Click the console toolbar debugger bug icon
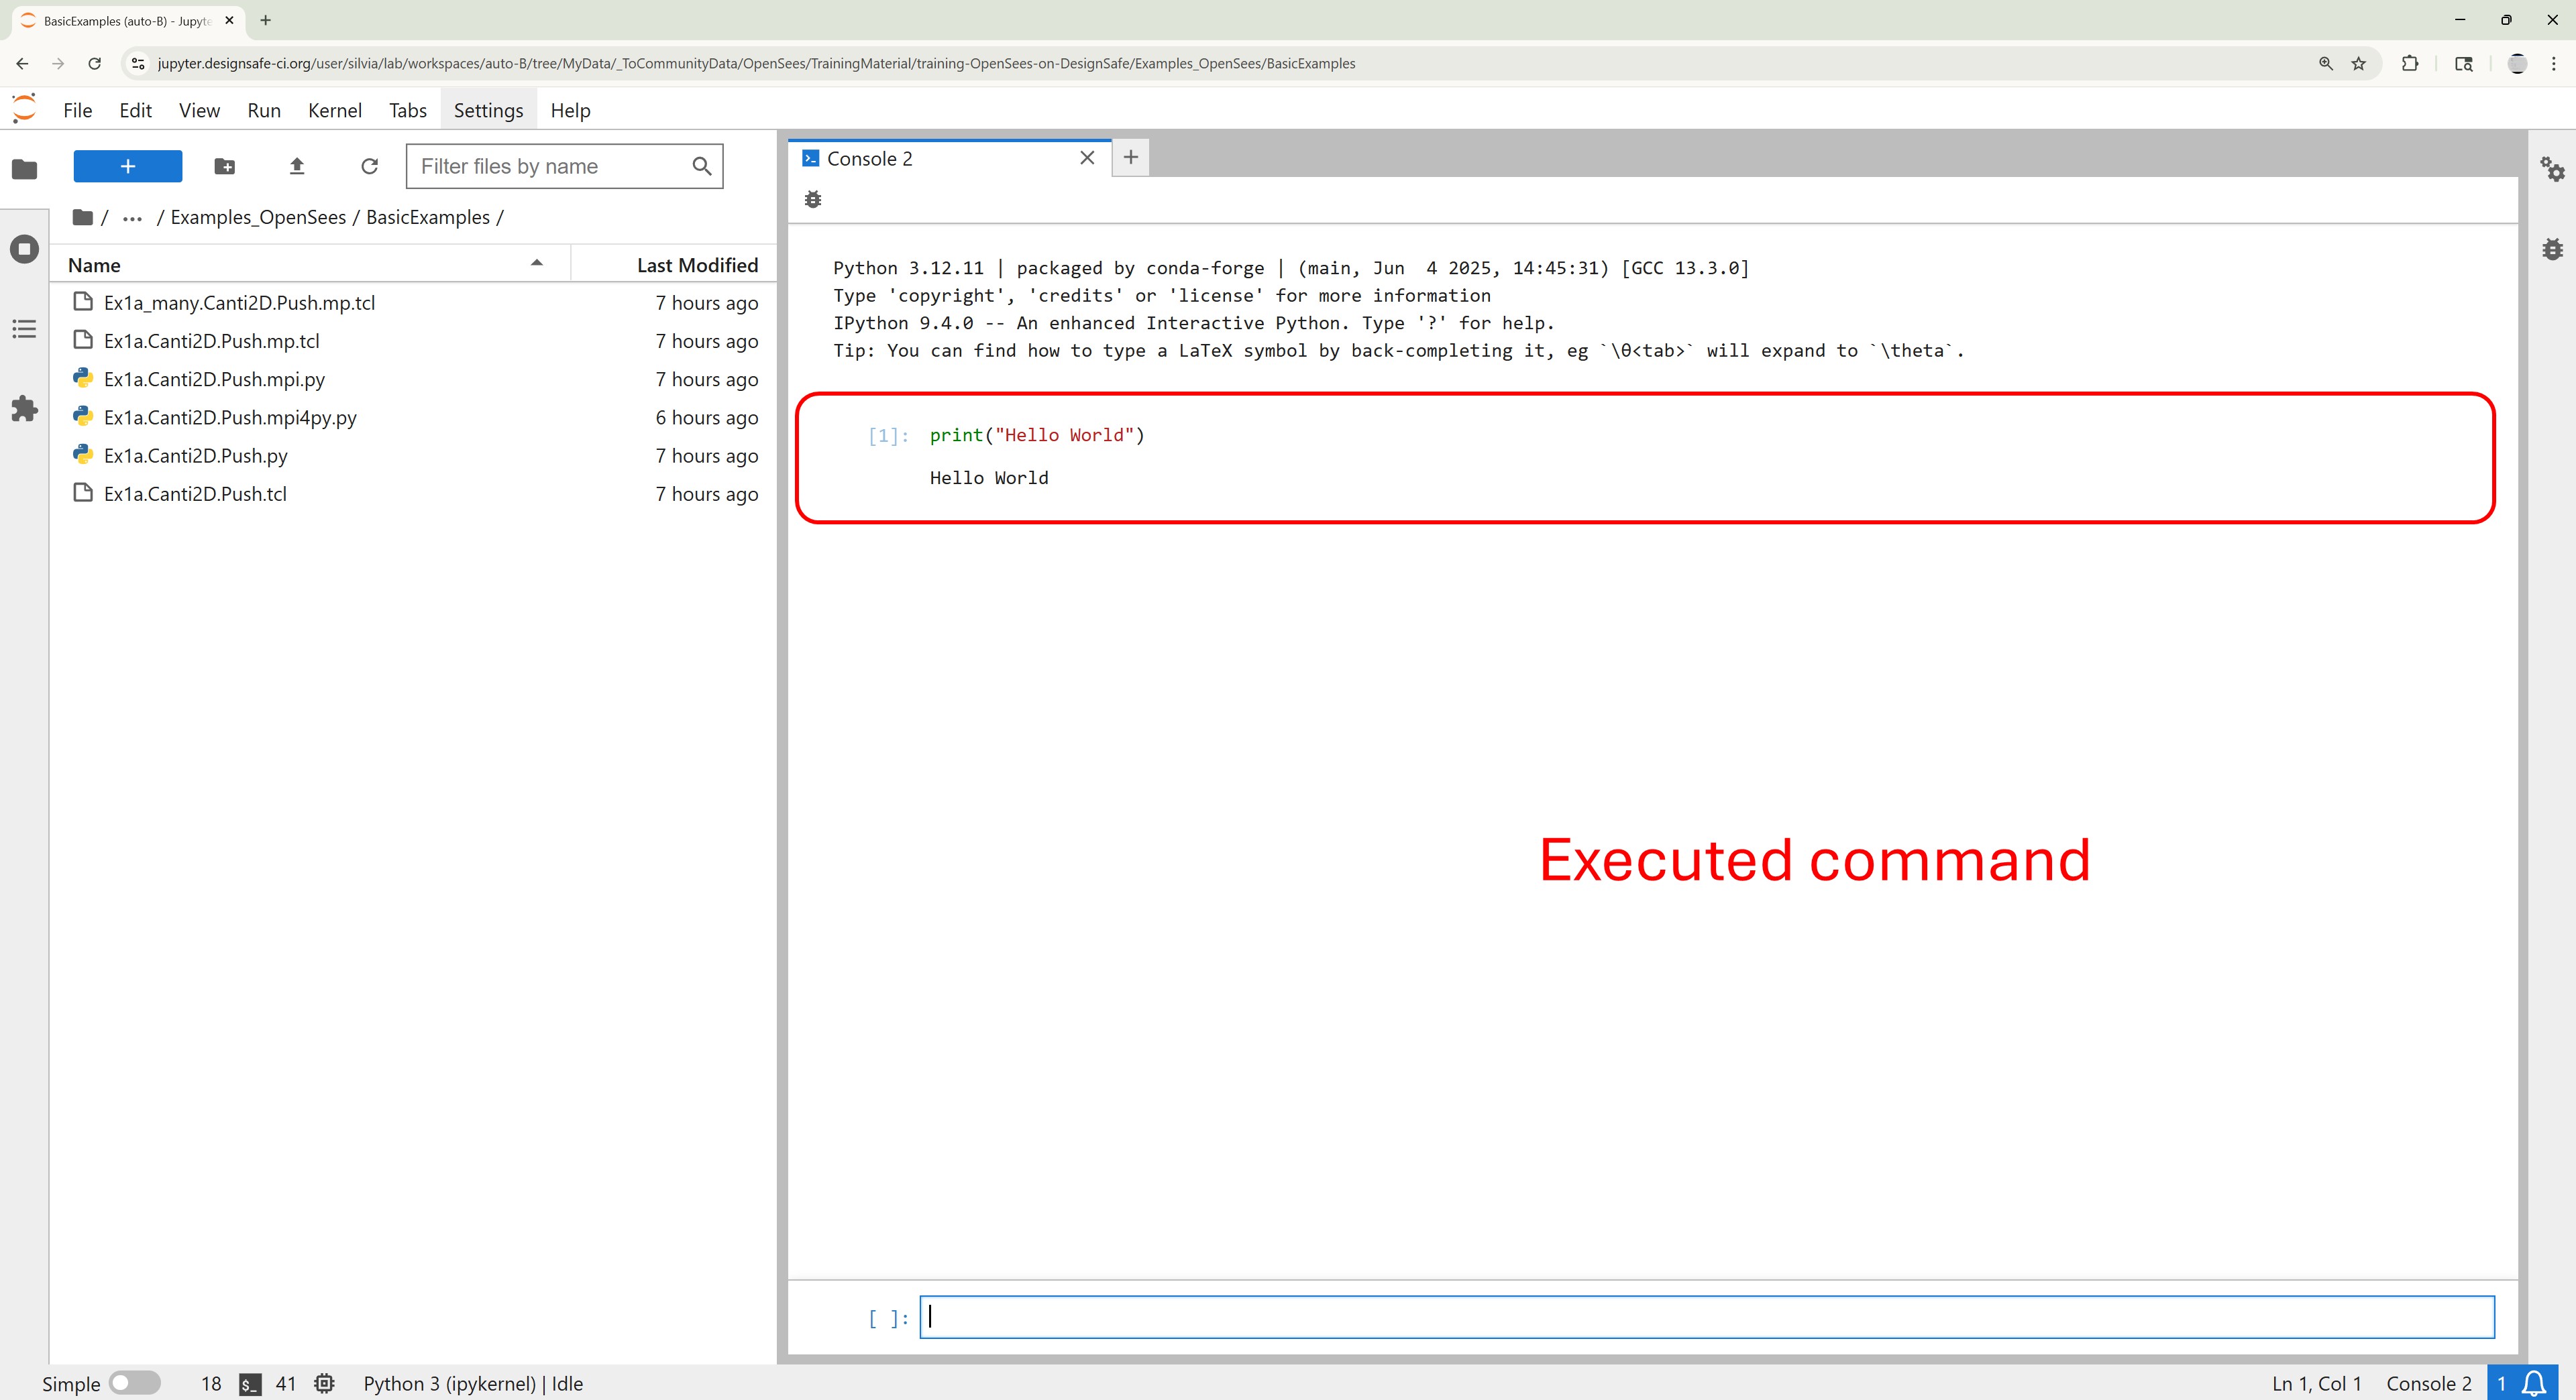2576x1400 pixels. tap(813, 200)
